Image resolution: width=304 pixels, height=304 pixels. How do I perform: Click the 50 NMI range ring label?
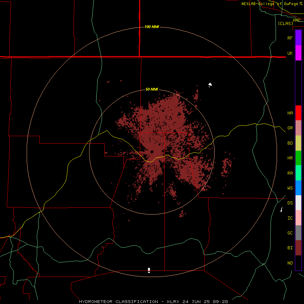[x=152, y=89]
